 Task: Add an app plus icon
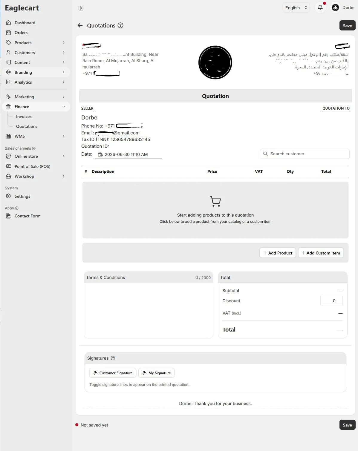[x=17, y=208]
